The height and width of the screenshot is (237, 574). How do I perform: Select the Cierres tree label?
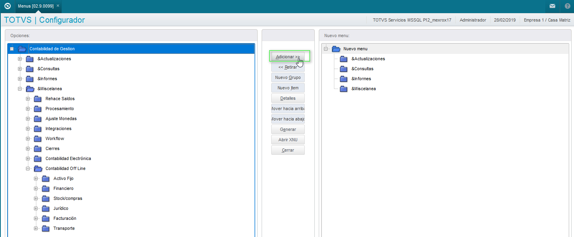tap(52, 148)
